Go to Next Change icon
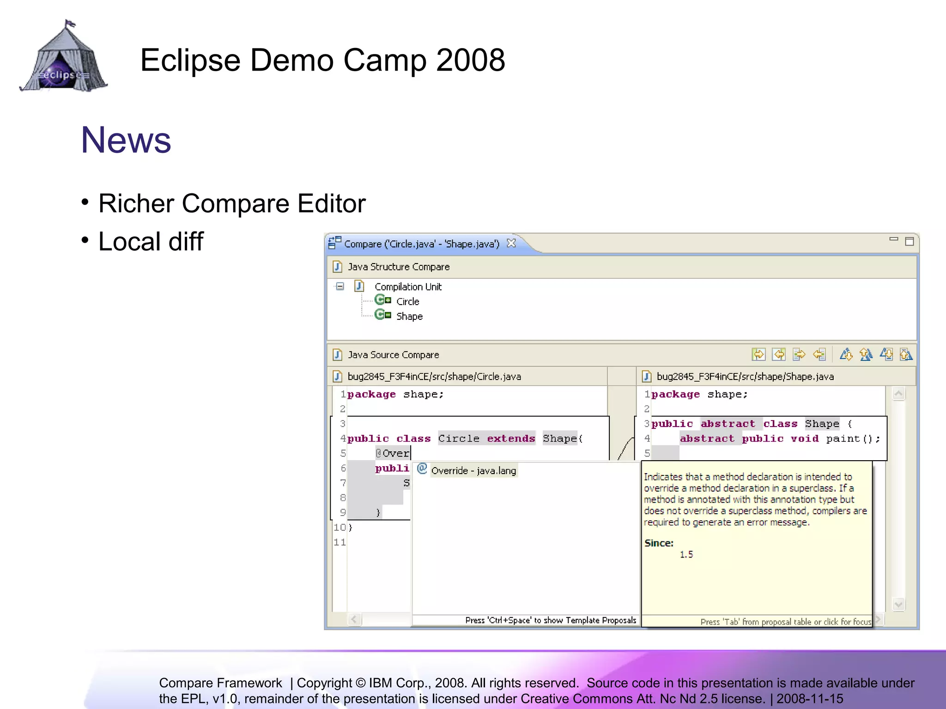This screenshot has width=946, height=709. click(x=886, y=354)
